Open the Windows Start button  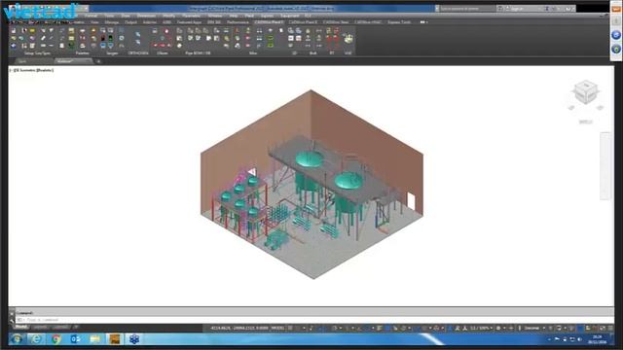click(x=17, y=339)
